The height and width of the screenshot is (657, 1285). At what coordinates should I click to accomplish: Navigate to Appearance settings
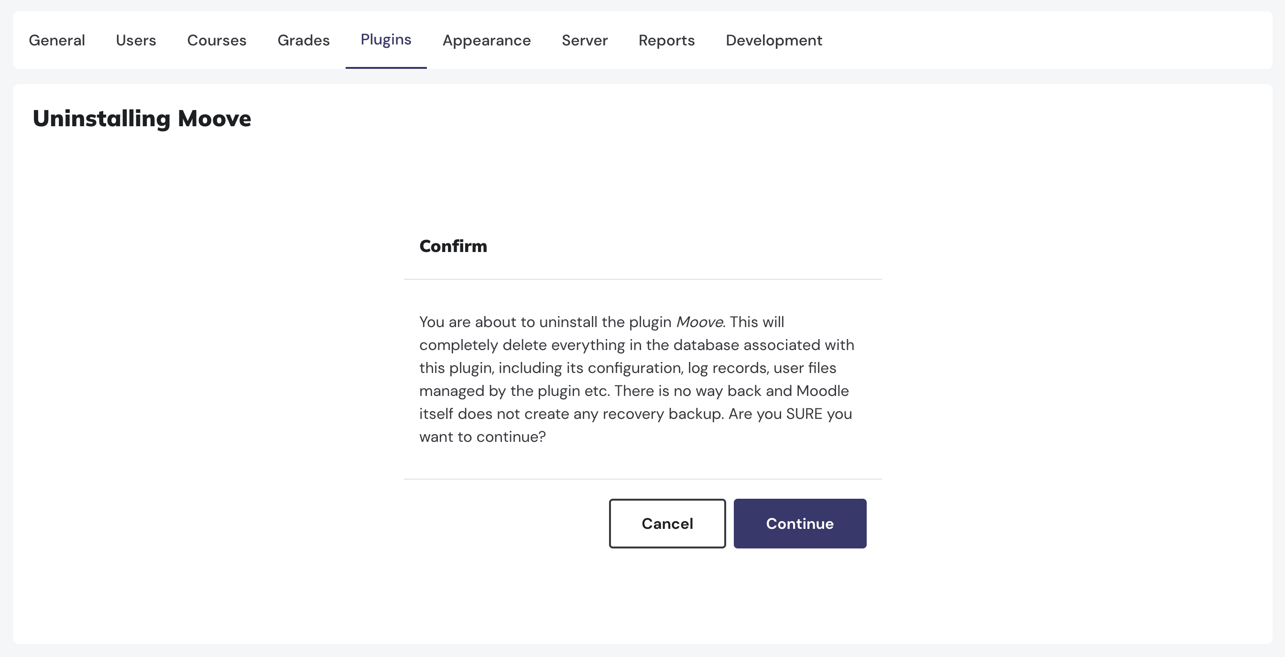[x=486, y=39]
